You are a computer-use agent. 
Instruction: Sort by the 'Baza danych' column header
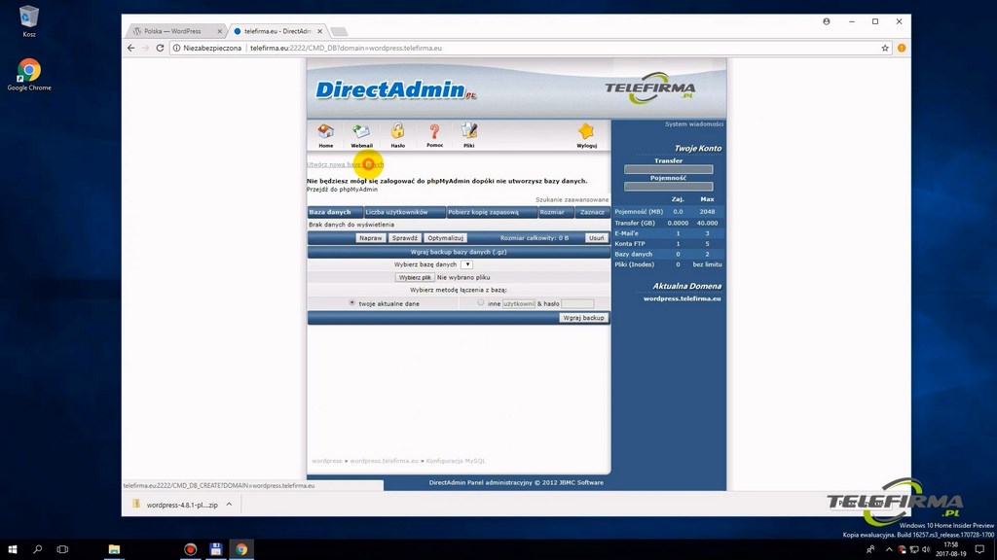[330, 212]
